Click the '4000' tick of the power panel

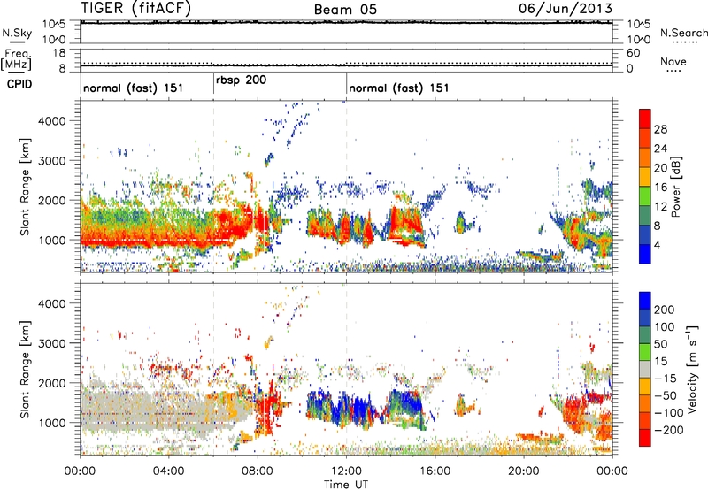[52, 121]
